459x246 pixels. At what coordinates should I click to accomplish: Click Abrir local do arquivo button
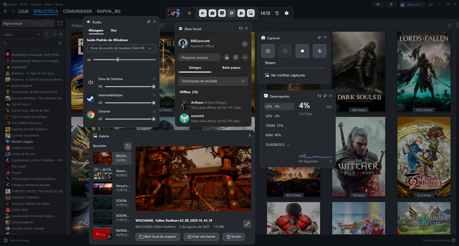[157, 237]
